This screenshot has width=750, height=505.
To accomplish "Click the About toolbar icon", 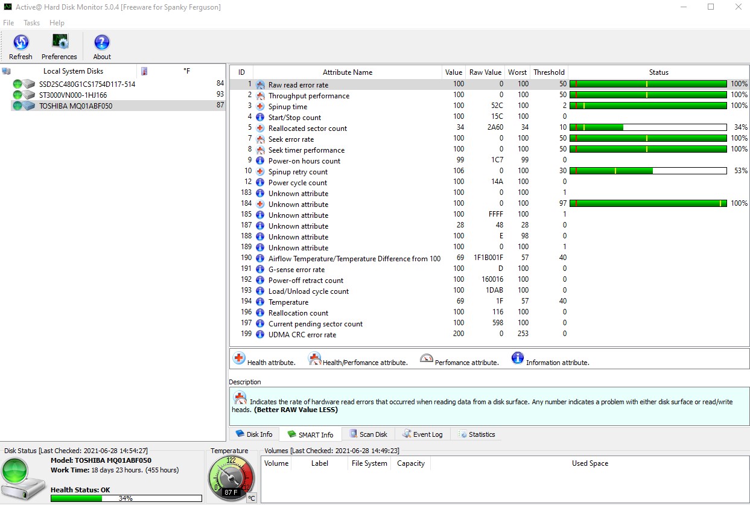I will [x=101, y=45].
